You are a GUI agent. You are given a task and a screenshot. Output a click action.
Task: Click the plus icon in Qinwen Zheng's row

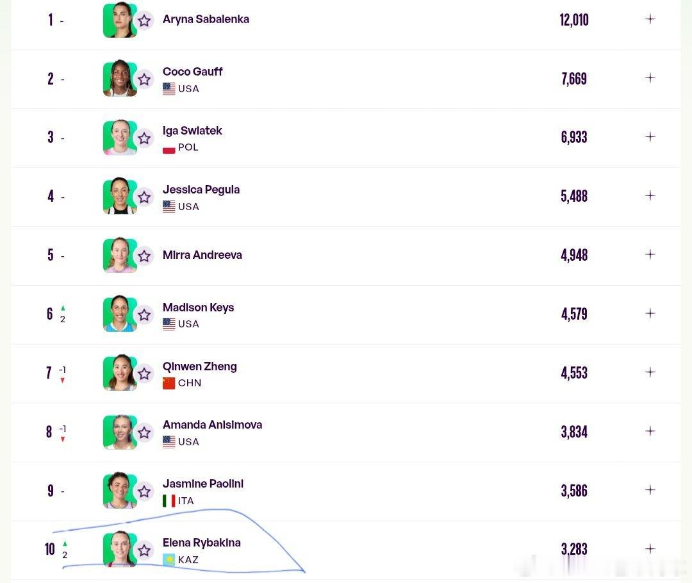point(650,372)
